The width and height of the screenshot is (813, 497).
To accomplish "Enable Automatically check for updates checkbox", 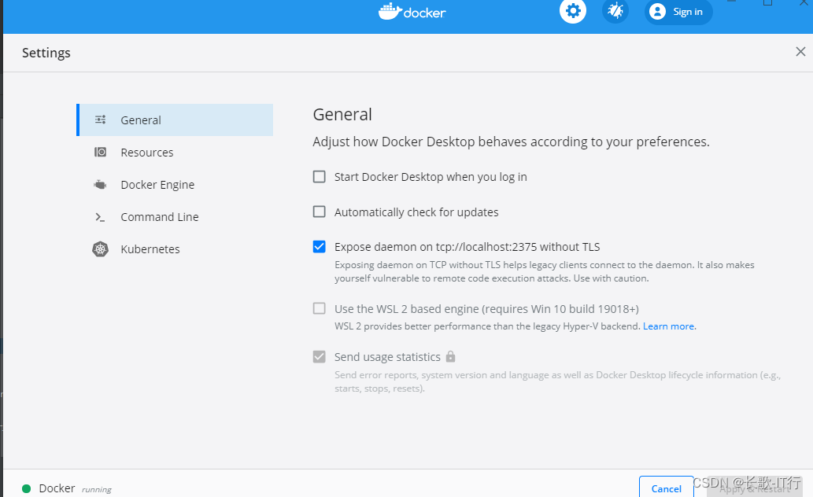I will (x=320, y=212).
